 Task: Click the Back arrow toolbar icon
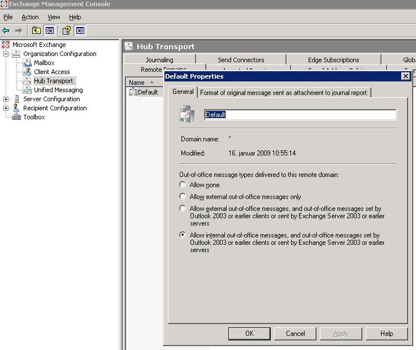(6, 31)
